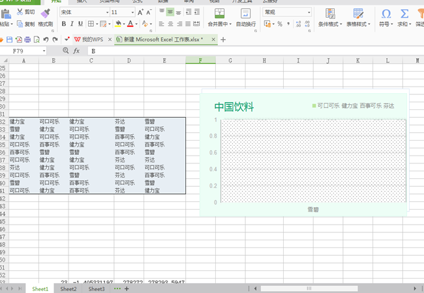Undo the last action

46,40
